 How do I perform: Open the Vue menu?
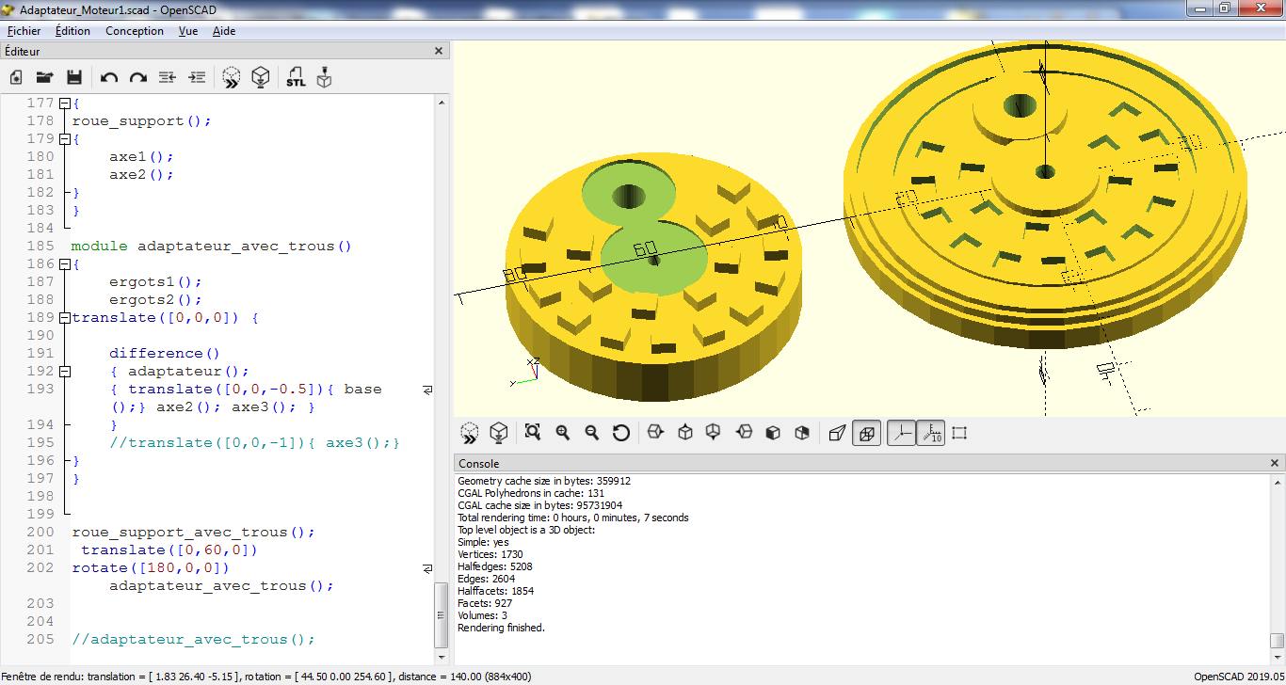pos(188,31)
